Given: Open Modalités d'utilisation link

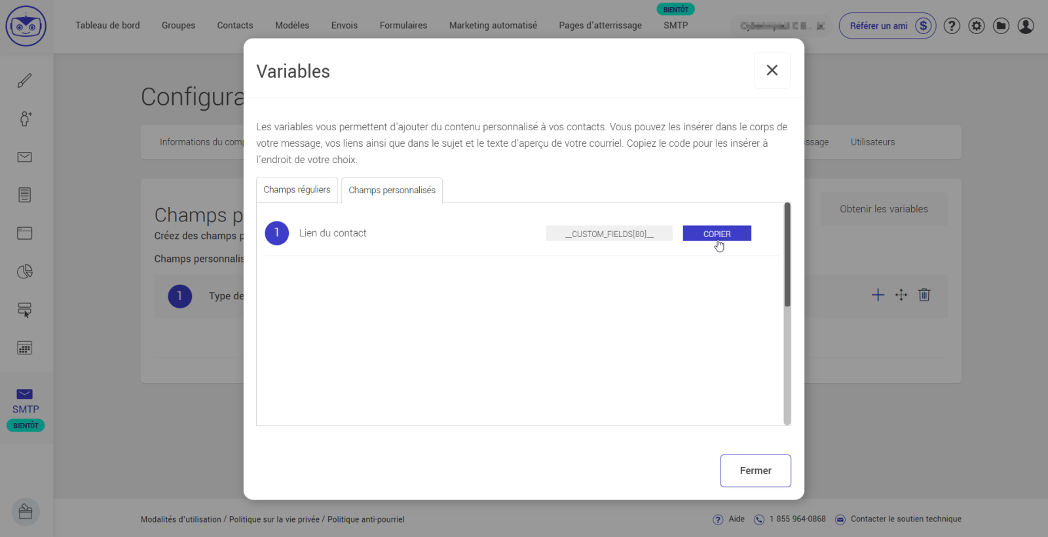Looking at the screenshot, I should coord(181,519).
